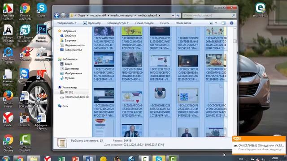Switch to Word in the taskbar
This screenshot has width=287, height=161.
tap(89, 158)
